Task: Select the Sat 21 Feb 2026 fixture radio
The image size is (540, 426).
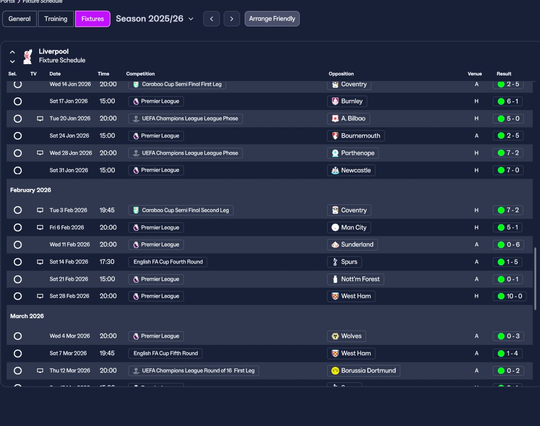Action: point(18,279)
